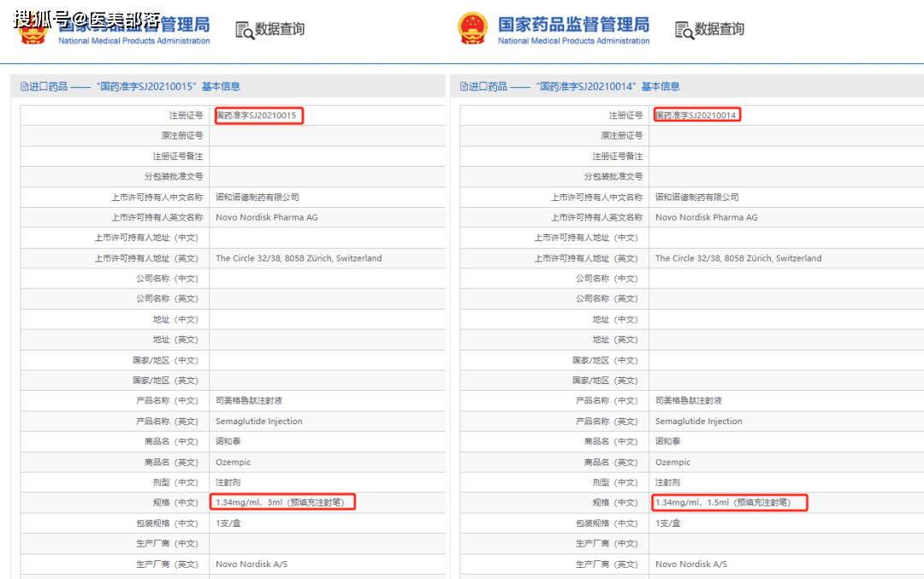This screenshot has height=579, width=924.
Task: Click Zürich address value in SJ20210015 table
Action: click(x=299, y=258)
